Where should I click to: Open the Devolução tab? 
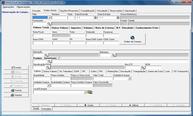[x=125, y=72]
